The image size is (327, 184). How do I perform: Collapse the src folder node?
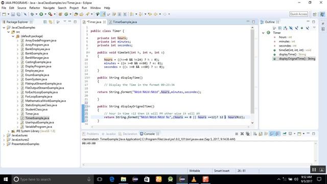pos(9,32)
